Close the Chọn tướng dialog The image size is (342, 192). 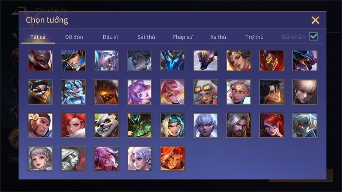(x=315, y=20)
